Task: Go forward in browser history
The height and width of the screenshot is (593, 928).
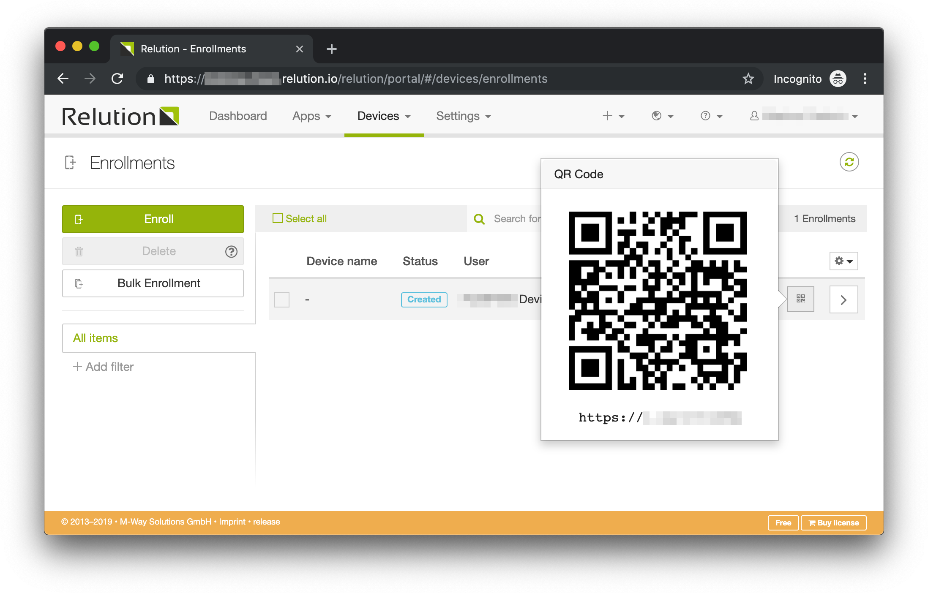Action: [x=90, y=79]
